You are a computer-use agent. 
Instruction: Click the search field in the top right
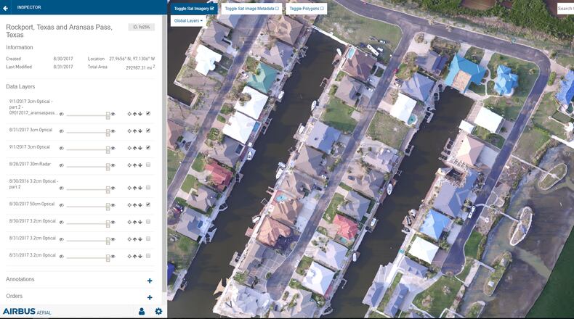pyautogui.click(x=565, y=9)
